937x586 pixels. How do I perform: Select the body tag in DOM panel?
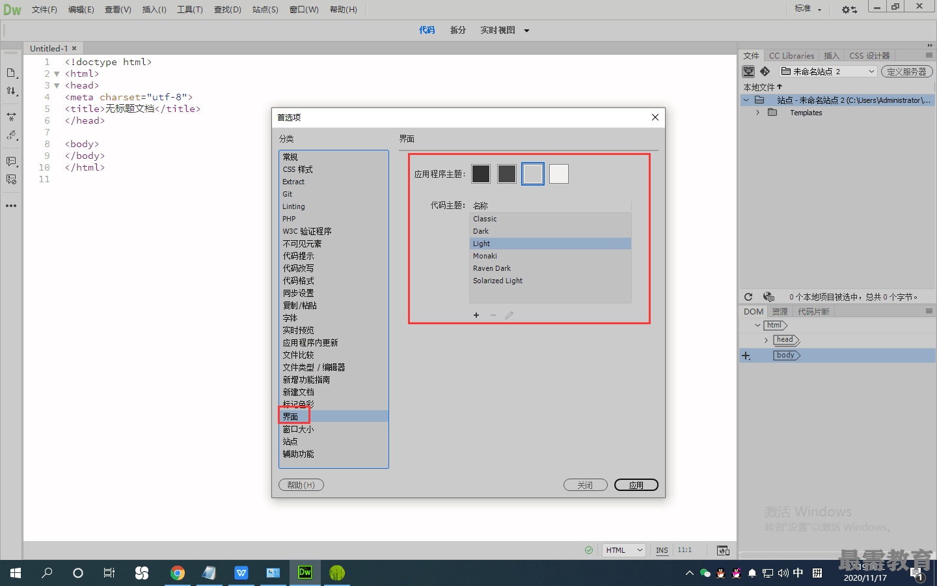786,356
